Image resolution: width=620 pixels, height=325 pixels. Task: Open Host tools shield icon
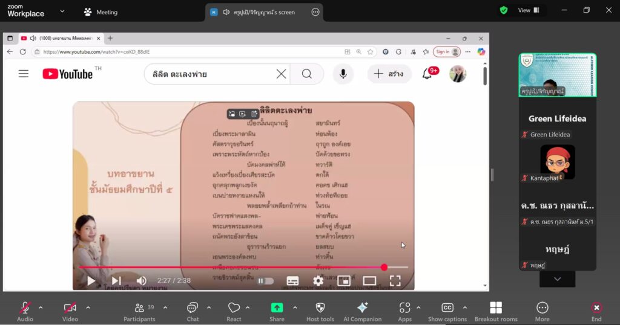click(320, 312)
